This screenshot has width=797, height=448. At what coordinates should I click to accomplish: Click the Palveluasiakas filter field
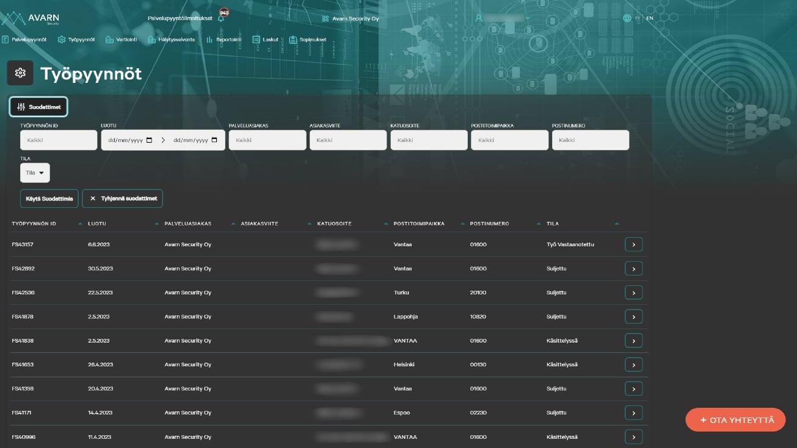[267, 140]
